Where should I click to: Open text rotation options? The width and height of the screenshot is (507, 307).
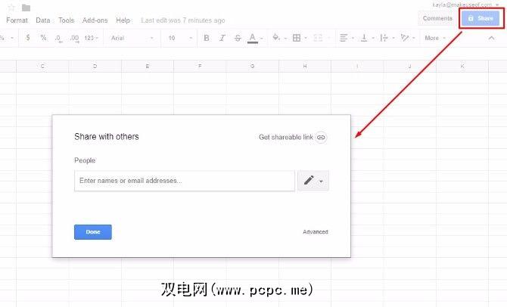(405, 38)
